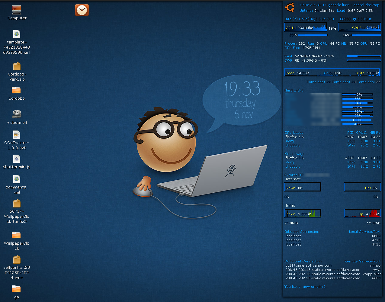385x302 pixels.
Task: Select the template xml file icon
Action: tap(17, 34)
